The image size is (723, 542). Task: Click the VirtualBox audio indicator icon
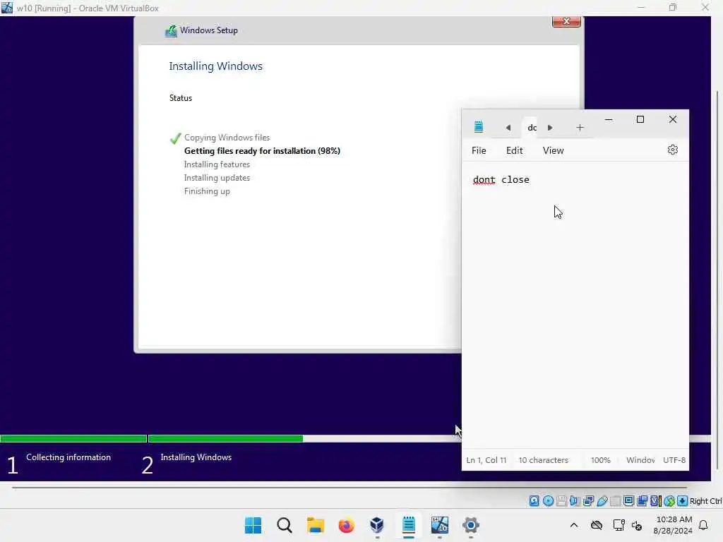[575, 501]
